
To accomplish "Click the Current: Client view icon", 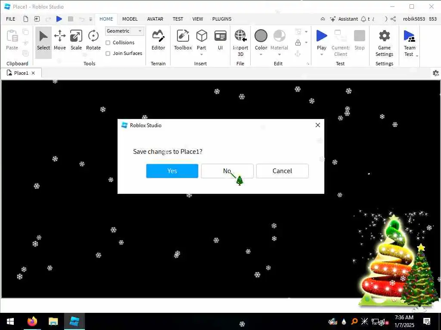I will point(340,36).
